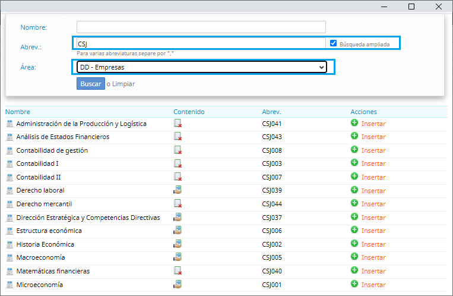Click the green plus icon for Contabilidad I

click(354, 163)
